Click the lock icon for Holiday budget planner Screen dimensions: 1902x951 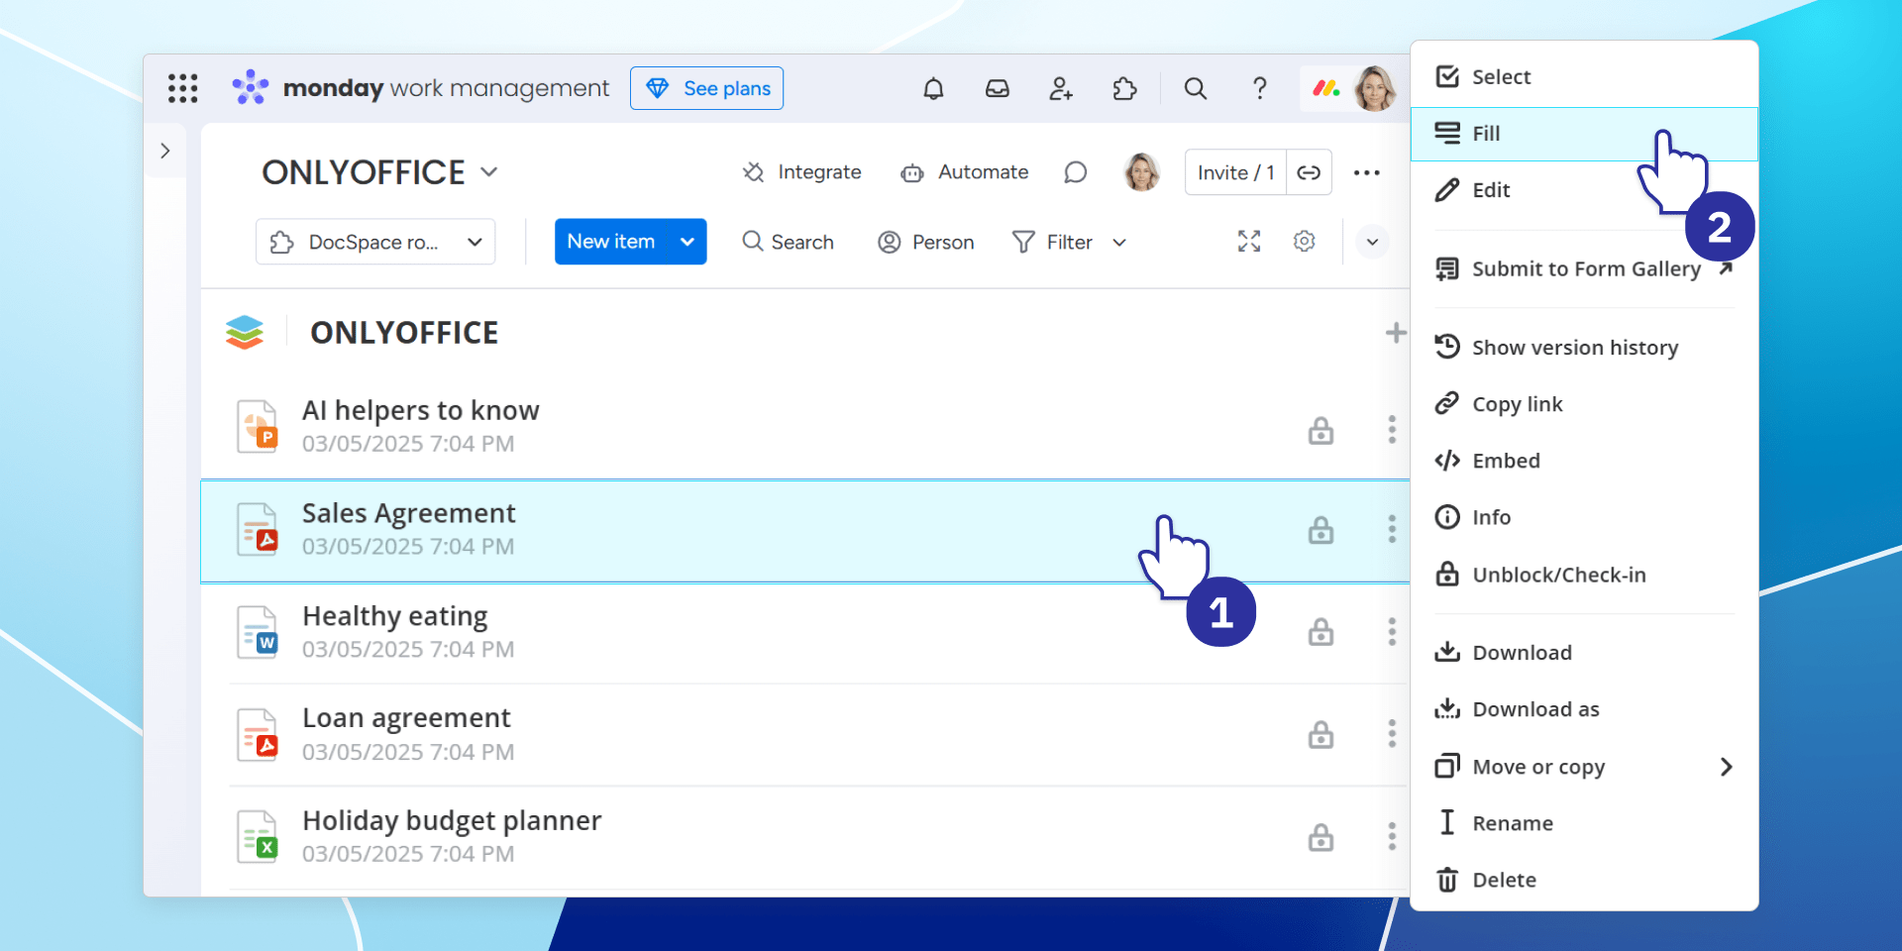[x=1321, y=837]
